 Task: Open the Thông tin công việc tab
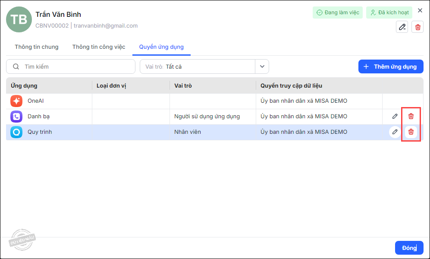pos(99,47)
